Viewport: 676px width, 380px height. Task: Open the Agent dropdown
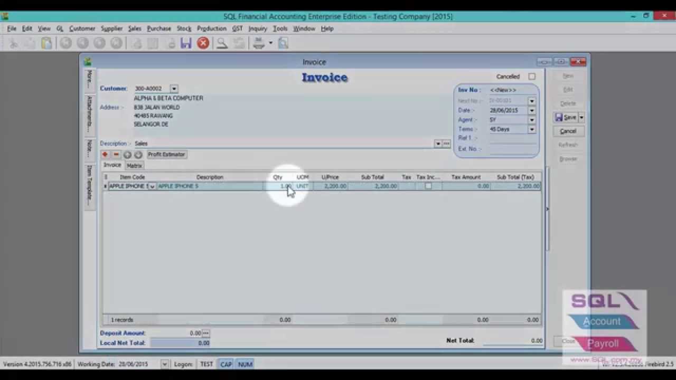(x=532, y=120)
